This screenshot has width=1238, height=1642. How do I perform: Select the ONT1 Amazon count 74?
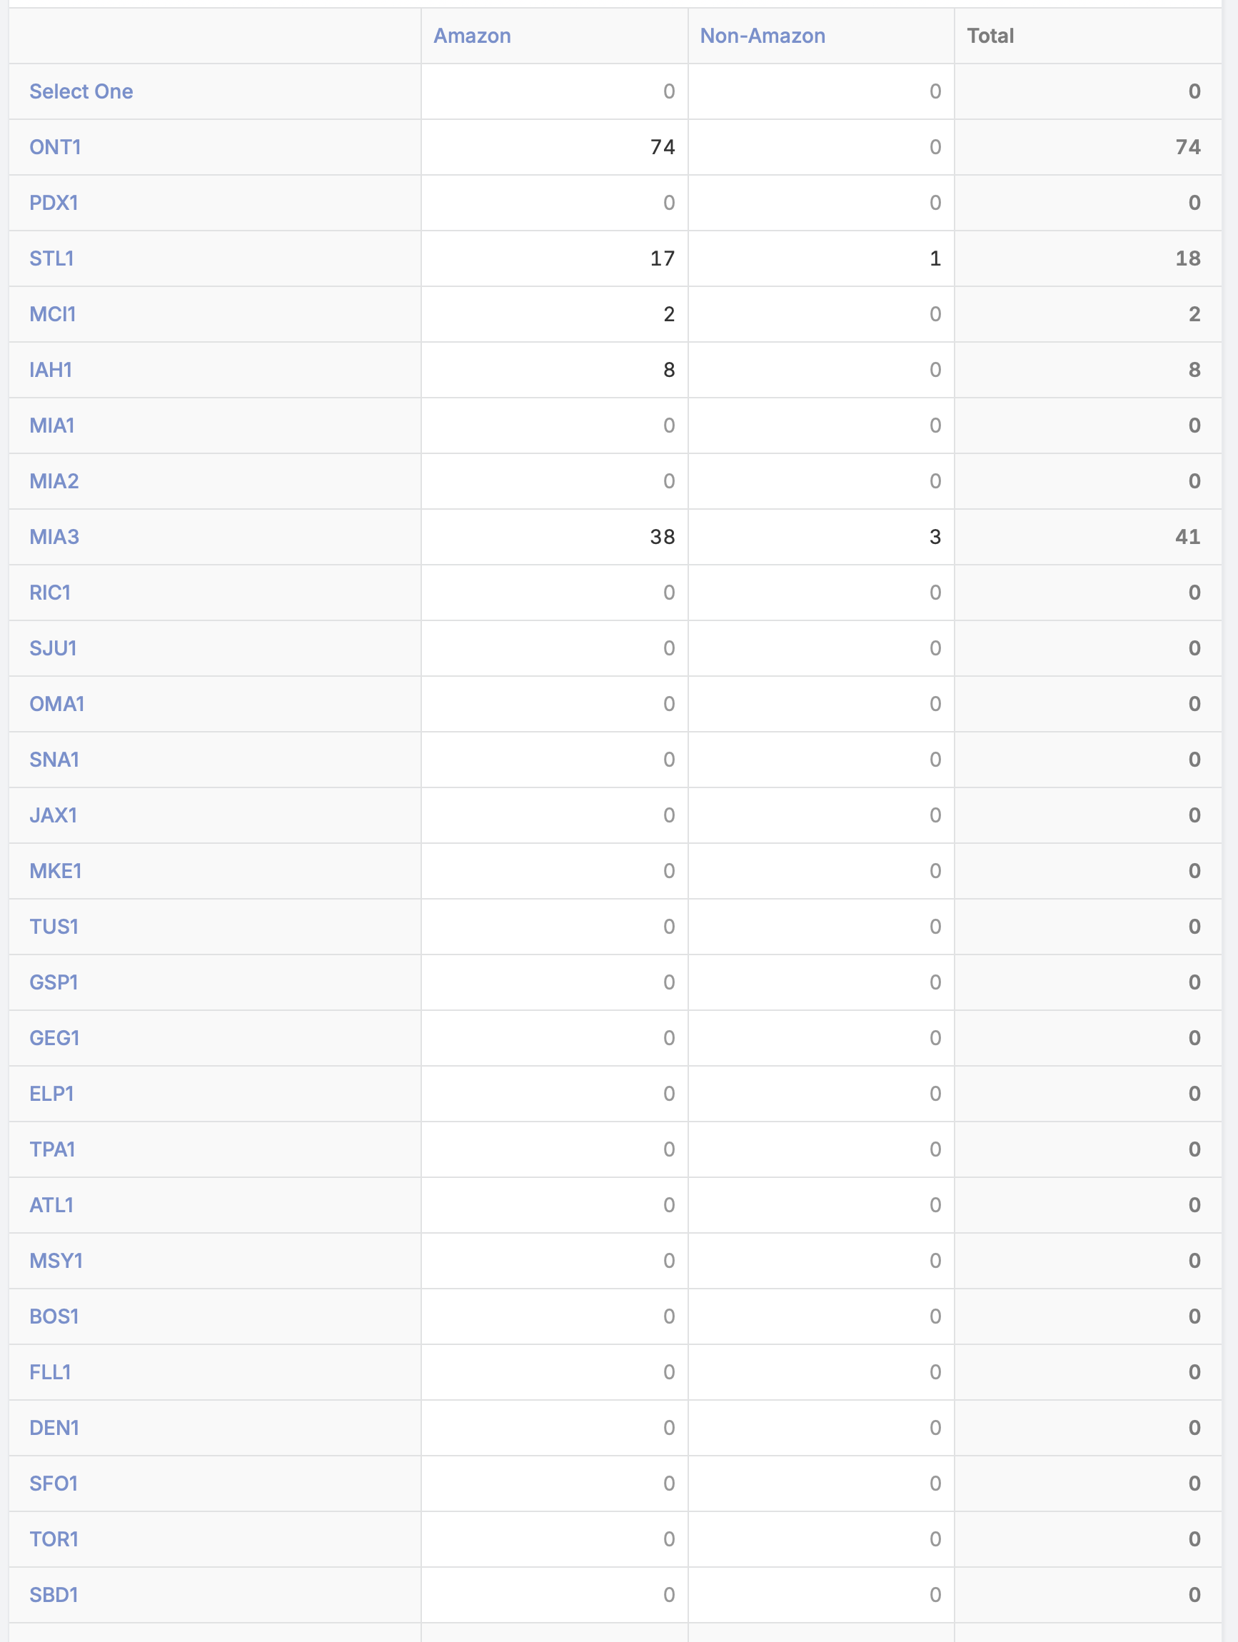coord(662,147)
